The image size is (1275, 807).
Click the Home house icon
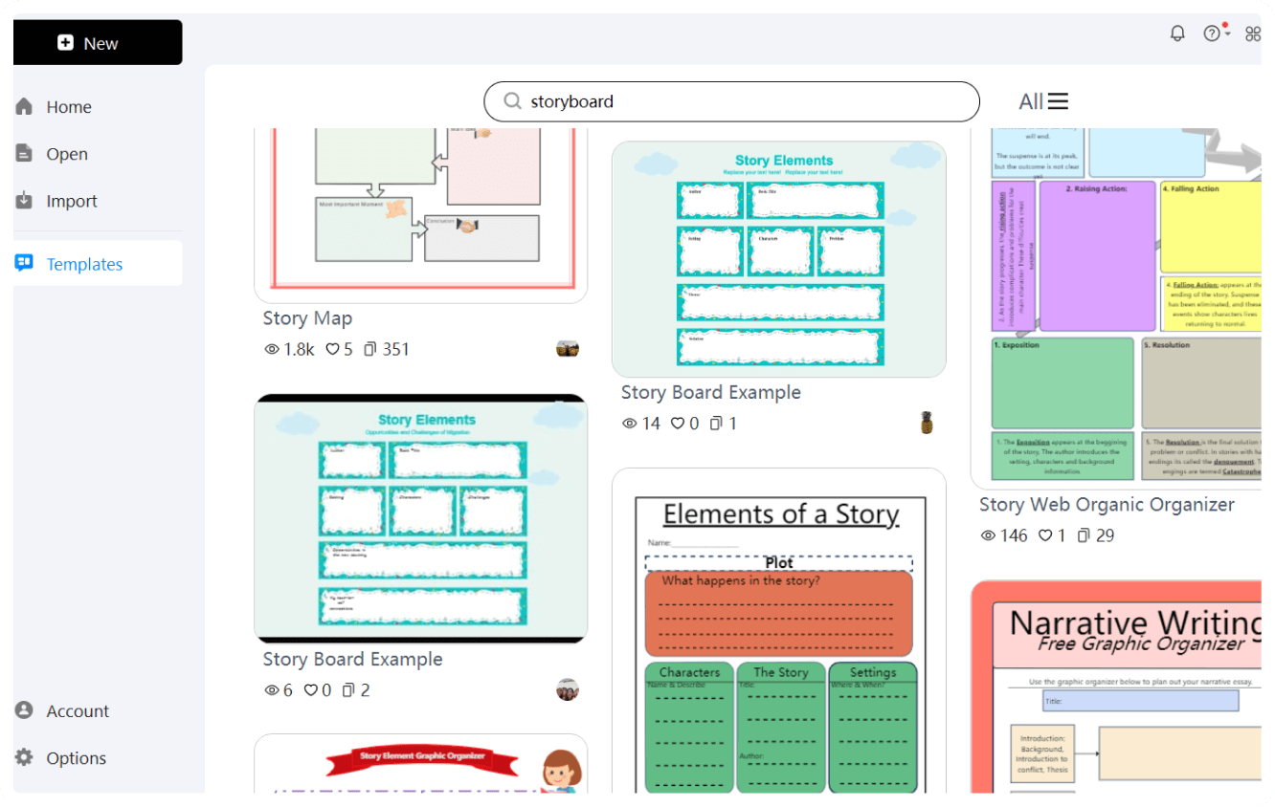click(x=25, y=106)
